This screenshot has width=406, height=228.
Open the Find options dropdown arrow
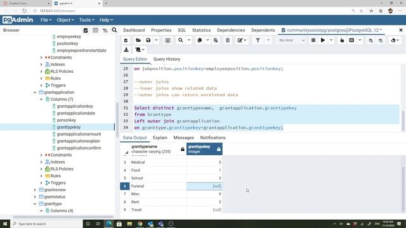[x=189, y=41]
